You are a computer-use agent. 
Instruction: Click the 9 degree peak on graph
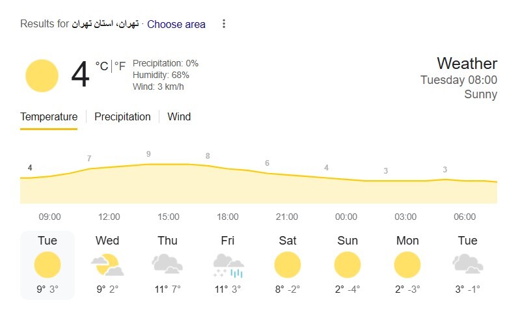pos(148,154)
